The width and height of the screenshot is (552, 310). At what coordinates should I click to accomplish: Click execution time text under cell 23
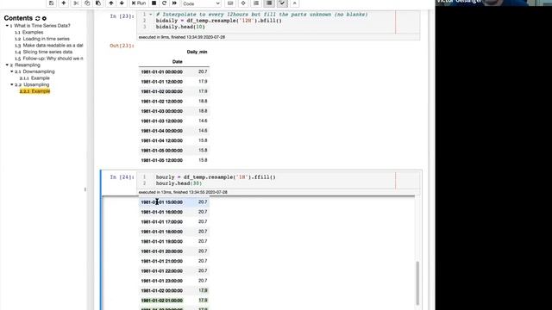[x=182, y=37]
